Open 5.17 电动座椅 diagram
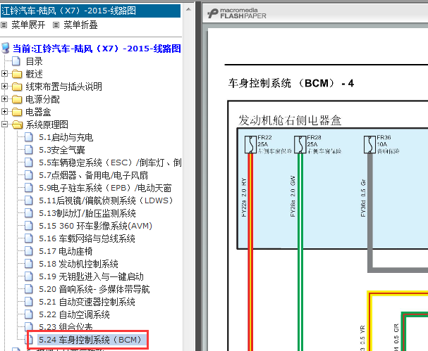This screenshot has width=428, height=351. pos(66,251)
